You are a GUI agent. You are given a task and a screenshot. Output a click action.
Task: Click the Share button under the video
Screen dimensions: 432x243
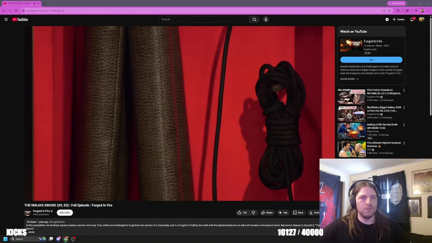[x=267, y=213]
